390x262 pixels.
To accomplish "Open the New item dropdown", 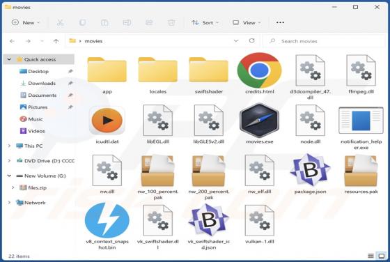I will pos(26,22).
